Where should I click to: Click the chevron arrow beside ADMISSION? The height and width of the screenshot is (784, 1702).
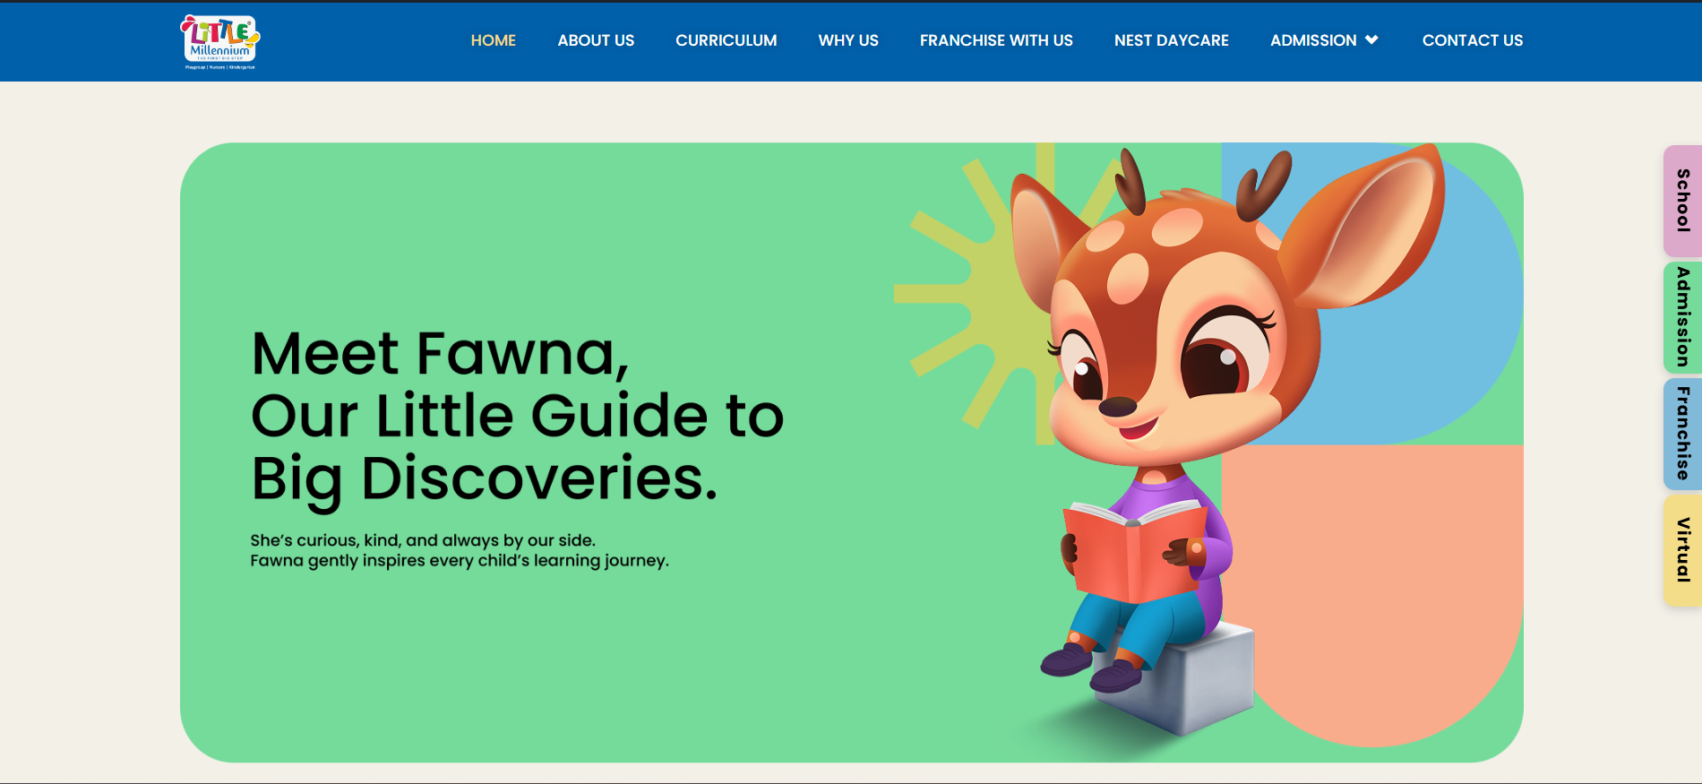pyautogui.click(x=1371, y=39)
